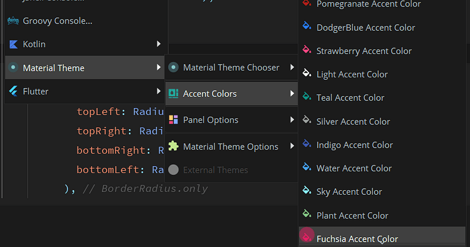Expand Material Theme Chooser arrow
The height and width of the screenshot is (247, 470).
(292, 67)
